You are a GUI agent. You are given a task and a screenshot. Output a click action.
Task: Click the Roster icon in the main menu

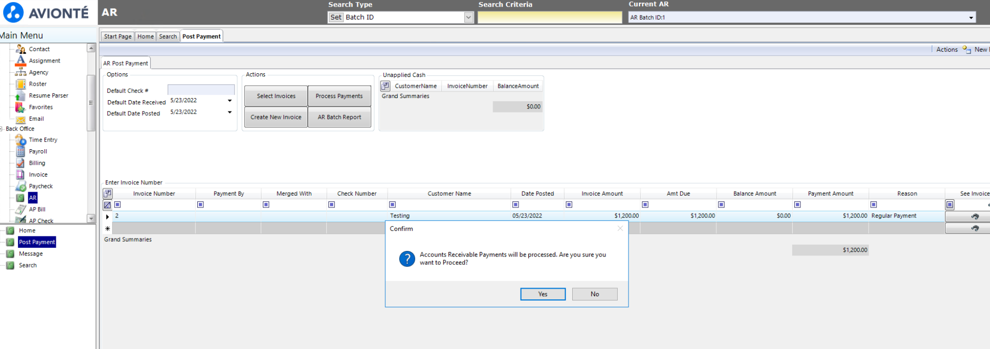pyautogui.click(x=21, y=84)
